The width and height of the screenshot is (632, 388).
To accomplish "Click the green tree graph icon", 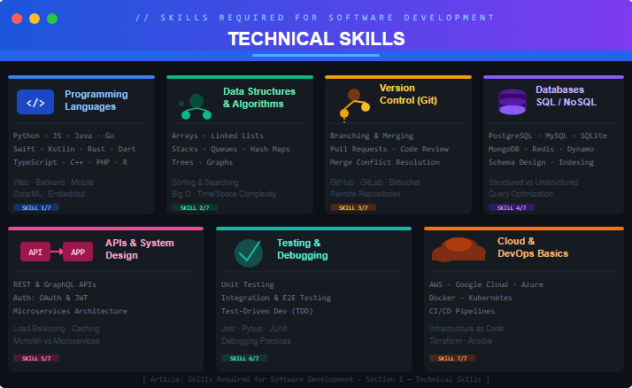I will click(196, 107).
